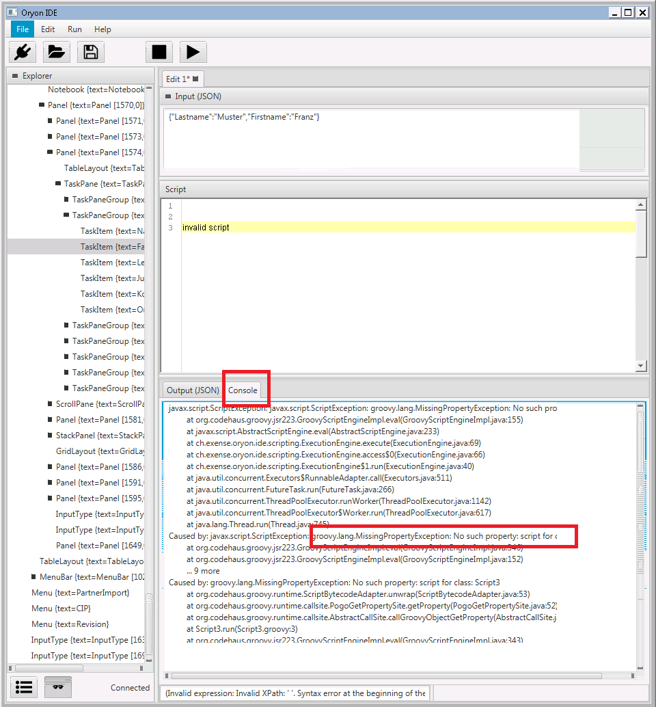Switch to the Output (JSON) tab
Viewport: 656px width, 707px height.
(x=192, y=390)
